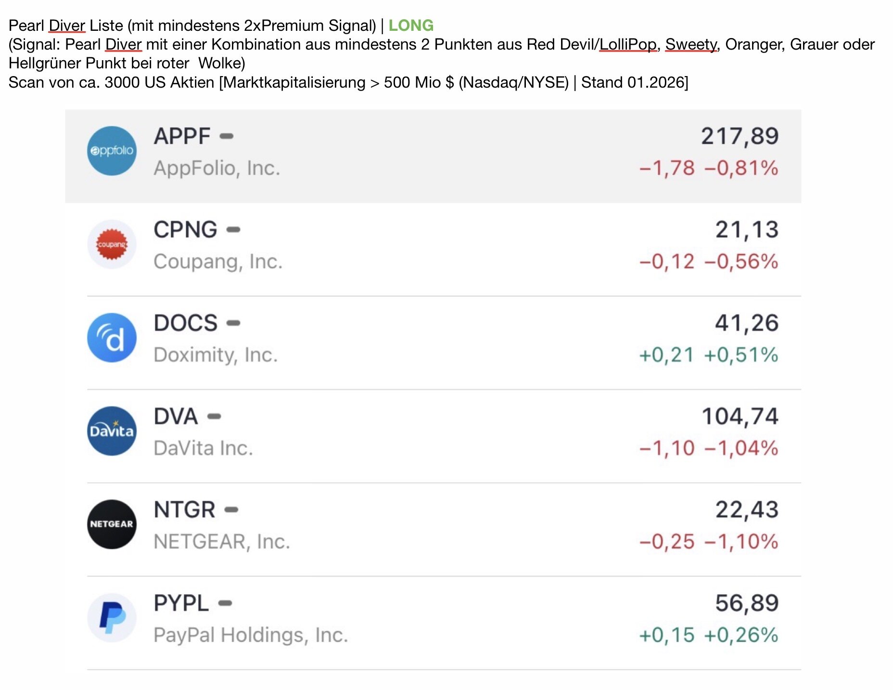Click the NETGEAR logo icon
Image resolution: width=893 pixels, height=690 pixels.
pos(112,524)
